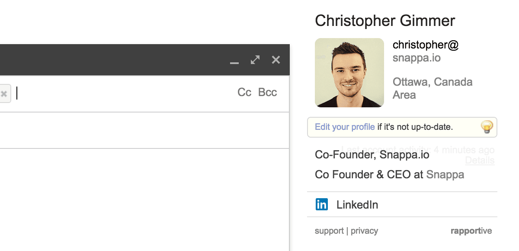Viewport: 519px width, 251px height.
Task: Click the lightbulb tip icon
Action: [487, 127]
